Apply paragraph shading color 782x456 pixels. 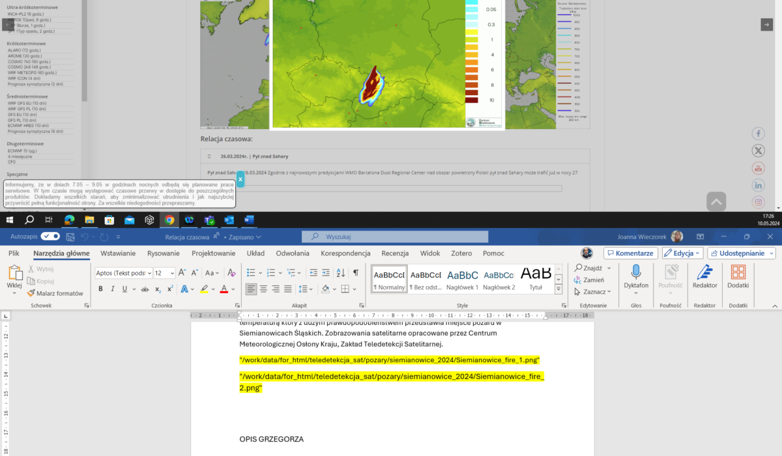pos(327,289)
